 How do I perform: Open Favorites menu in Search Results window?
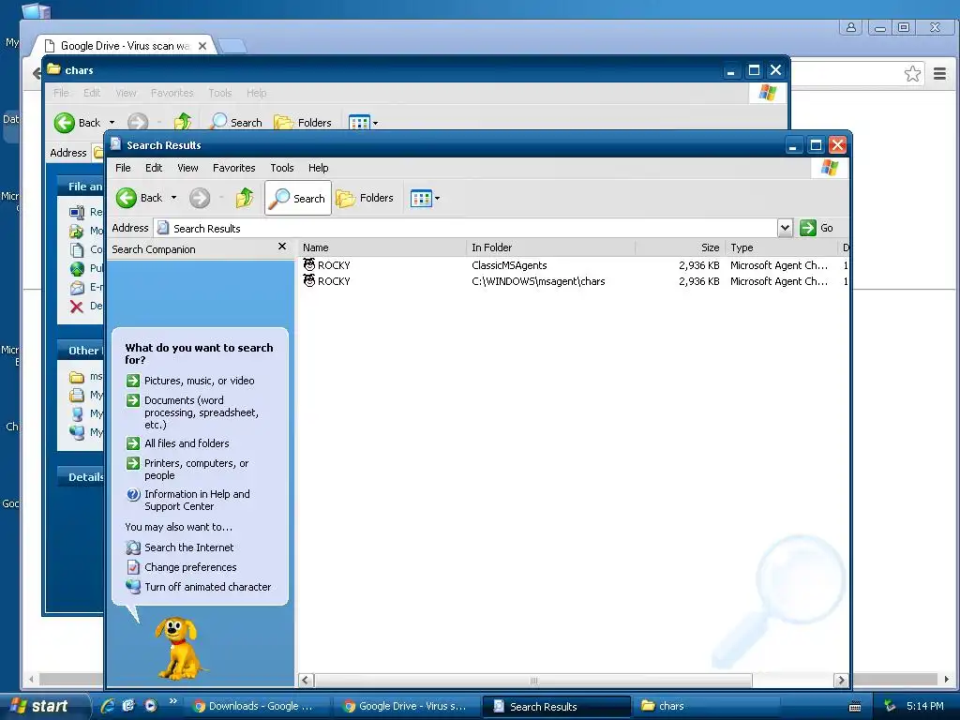click(233, 168)
